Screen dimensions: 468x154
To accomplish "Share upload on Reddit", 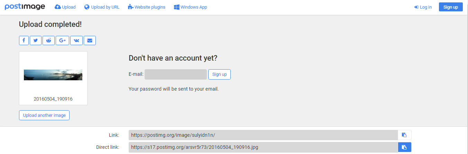I will point(48,40).
